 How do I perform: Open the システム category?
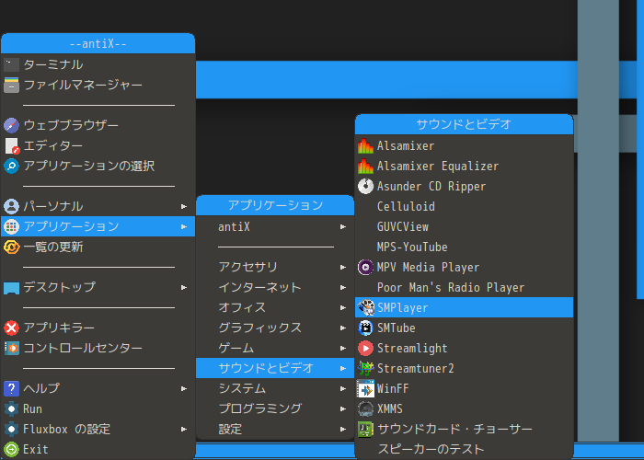(275, 388)
